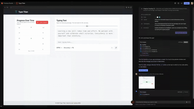The image size is (194, 109).
Task: Click the Firebase Studio breadcrumb text
Action: pos(8,3)
